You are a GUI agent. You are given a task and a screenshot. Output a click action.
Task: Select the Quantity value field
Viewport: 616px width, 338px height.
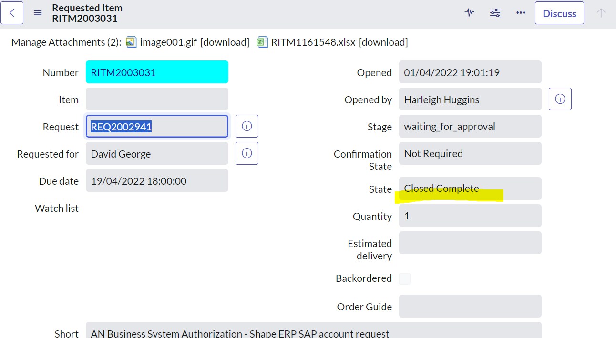click(x=470, y=216)
